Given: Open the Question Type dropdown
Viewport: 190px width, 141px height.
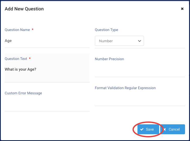Looking at the screenshot, I should tap(119, 41).
